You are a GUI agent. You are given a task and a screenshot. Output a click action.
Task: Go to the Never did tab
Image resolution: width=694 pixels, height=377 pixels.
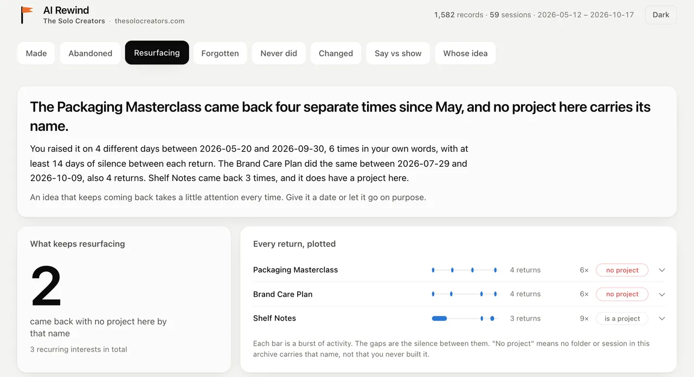point(279,53)
